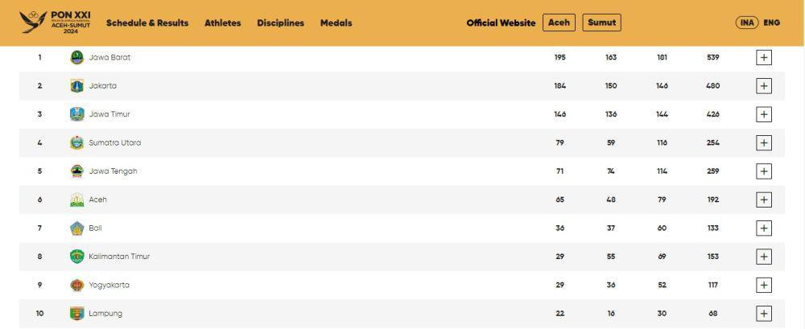Expand the Aceh row medal details
Image resolution: width=805 pixels, height=329 pixels.
763,199
